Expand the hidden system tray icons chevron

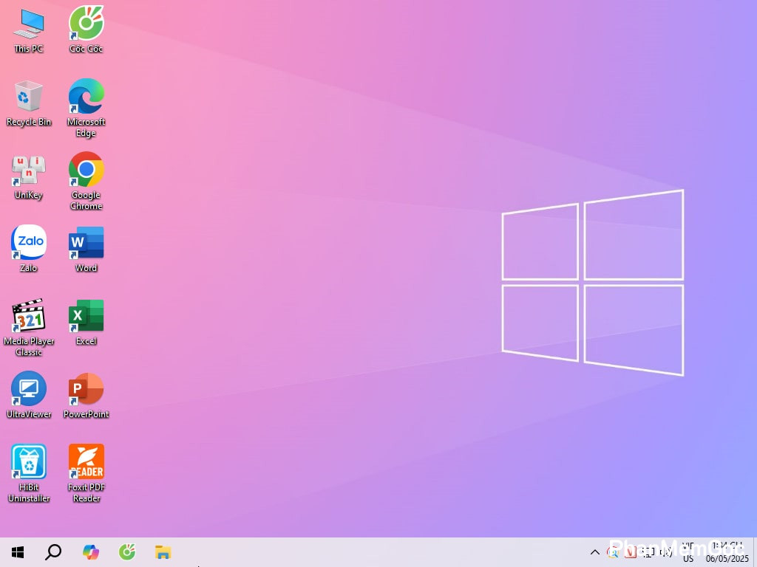[594, 552]
